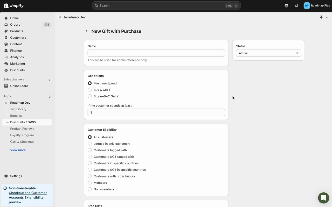Click the back arrow beside New Gift with Purchase
The width and height of the screenshot is (332, 207).
coord(87,31)
